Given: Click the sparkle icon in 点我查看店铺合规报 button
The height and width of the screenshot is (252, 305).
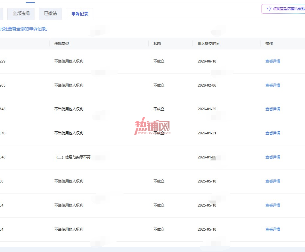Looking at the screenshot, I should (x=269, y=9).
